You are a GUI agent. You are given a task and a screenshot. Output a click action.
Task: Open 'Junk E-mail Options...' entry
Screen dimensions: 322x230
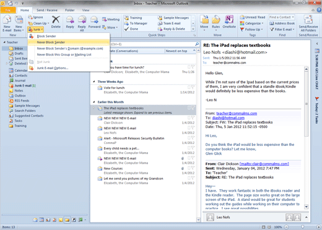[69, 68]
